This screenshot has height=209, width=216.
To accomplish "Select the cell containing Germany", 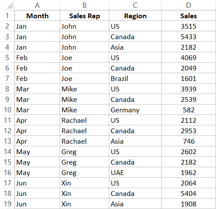I will pyautogui.click(x=135, y=110).
